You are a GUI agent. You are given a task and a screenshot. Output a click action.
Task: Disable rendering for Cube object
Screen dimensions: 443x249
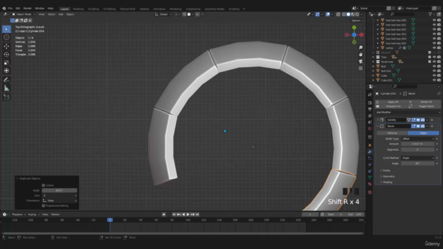coord(439,75)
